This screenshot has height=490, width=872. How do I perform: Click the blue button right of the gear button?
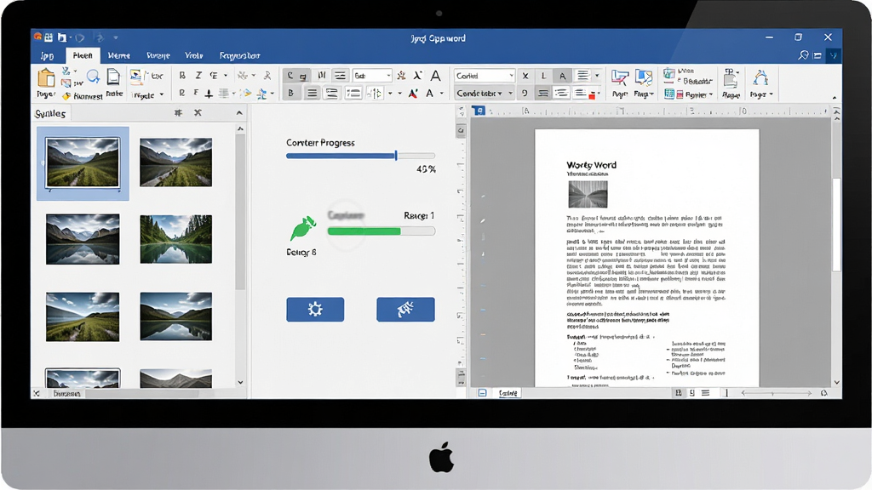tap(405, 310)
